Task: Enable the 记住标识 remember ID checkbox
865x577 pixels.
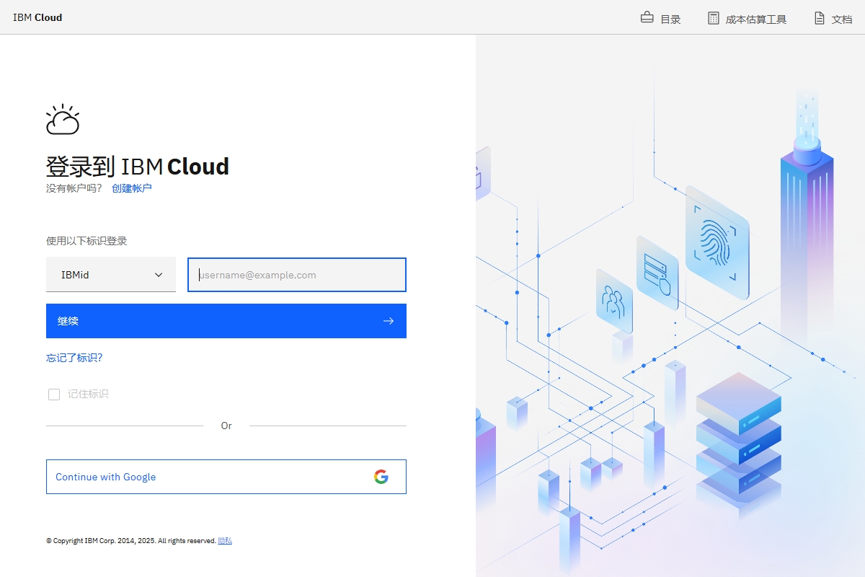Action: coord(54,394)
